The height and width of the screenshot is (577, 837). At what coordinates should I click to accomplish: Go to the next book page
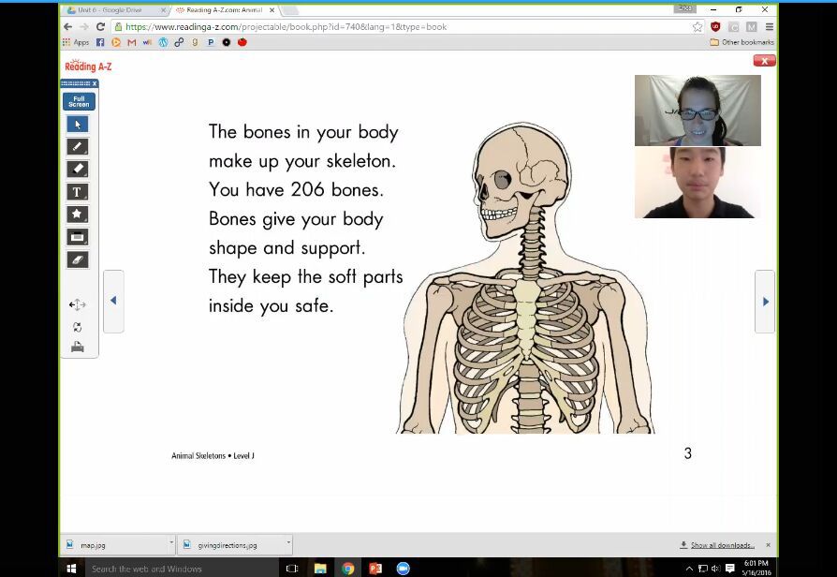[765, 302]
